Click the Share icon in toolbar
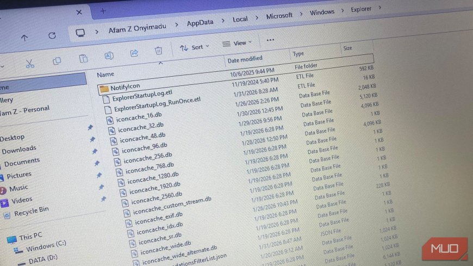Screen dimensions: 473x266 pos(134,53)
